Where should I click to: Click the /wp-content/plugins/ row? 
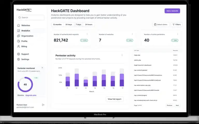coord(157,95)
